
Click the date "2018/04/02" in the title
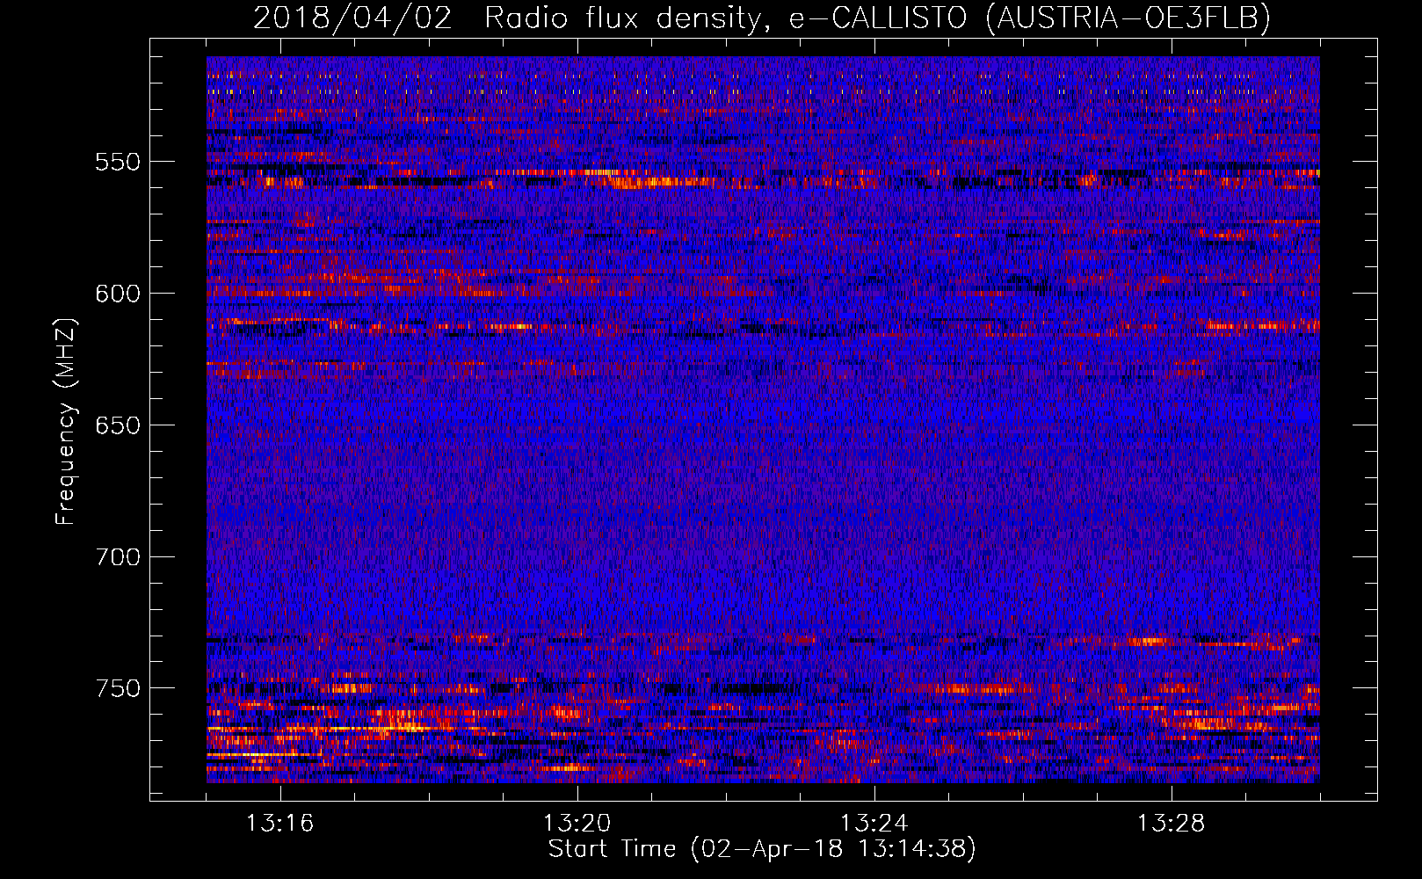coord(352,18)
